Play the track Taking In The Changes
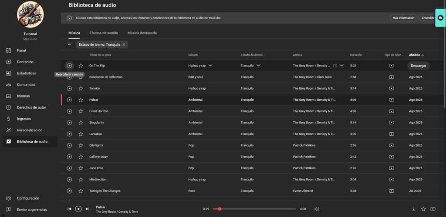 tap(69, 190)
